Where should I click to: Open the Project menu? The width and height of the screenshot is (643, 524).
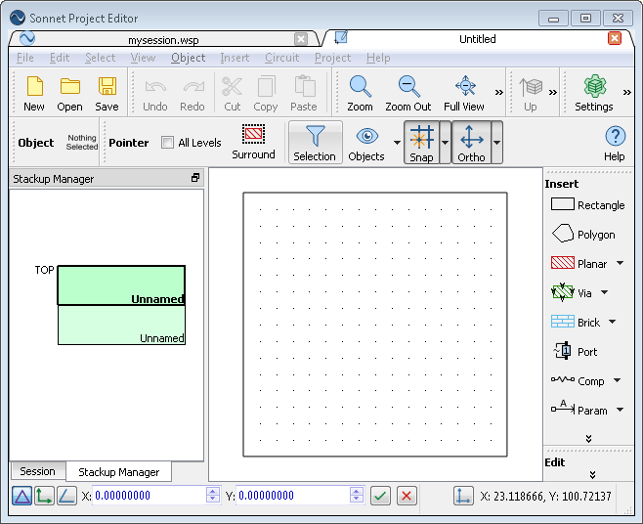point(332,58)
